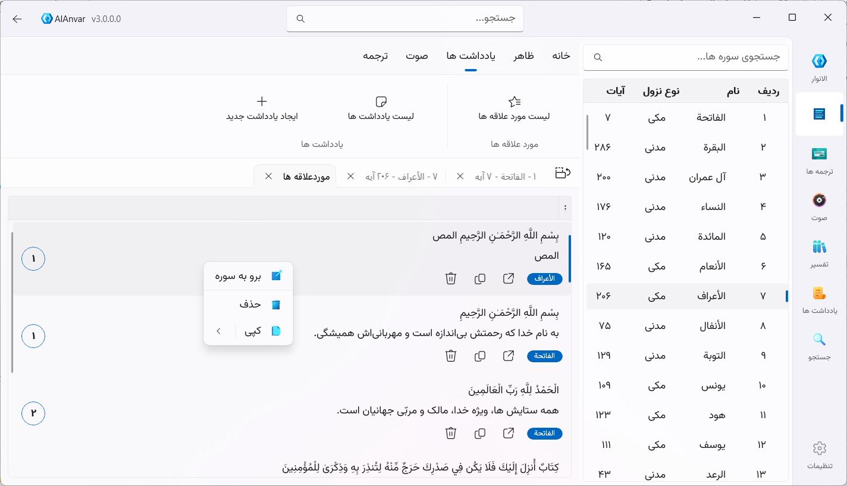
Task: Open the تفسیر (tafsir) sidebar section
Action: [819, 252]
